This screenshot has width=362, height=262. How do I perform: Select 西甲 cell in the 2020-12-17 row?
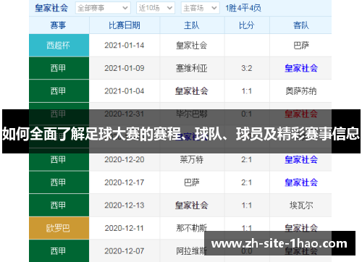coord(59,182)
